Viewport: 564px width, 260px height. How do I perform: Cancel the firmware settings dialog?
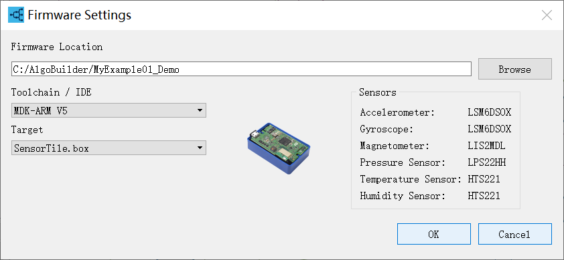(514, 234)
